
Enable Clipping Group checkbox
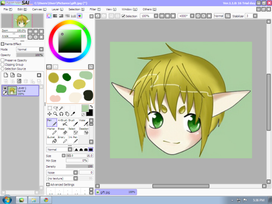[3, 64]
